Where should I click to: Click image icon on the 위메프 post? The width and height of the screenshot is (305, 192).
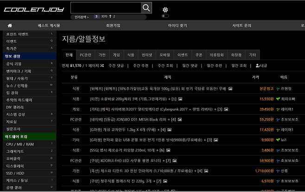point(230,88)
